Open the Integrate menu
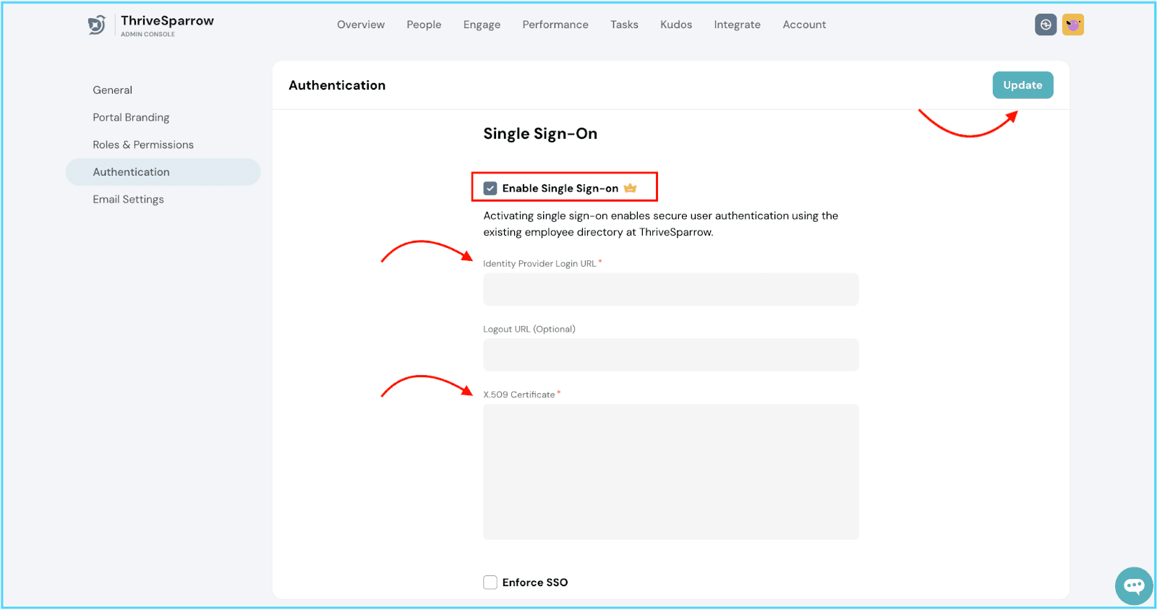The image size is (1157, 610). (737, 25)
